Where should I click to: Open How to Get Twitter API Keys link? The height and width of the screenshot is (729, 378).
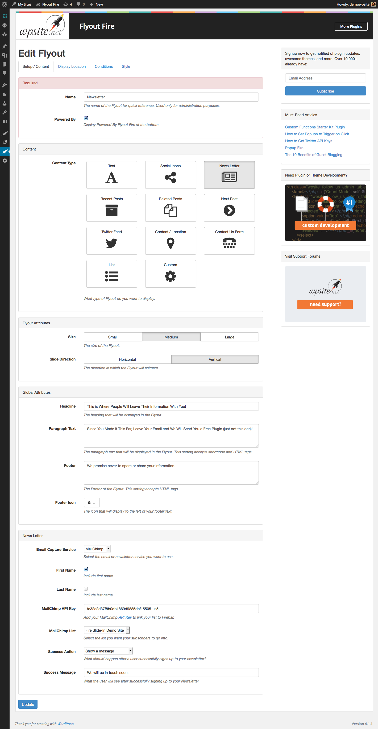(x=309, y=141)
